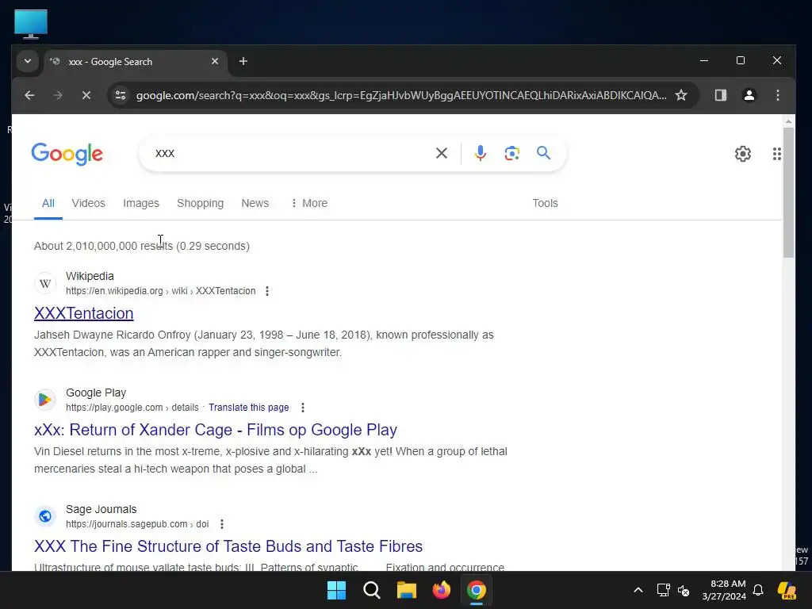Select the All results tab
Viewport: 812px width, 609px height.
48,203
